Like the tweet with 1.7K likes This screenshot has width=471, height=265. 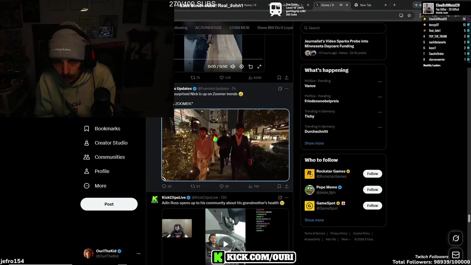225,78
